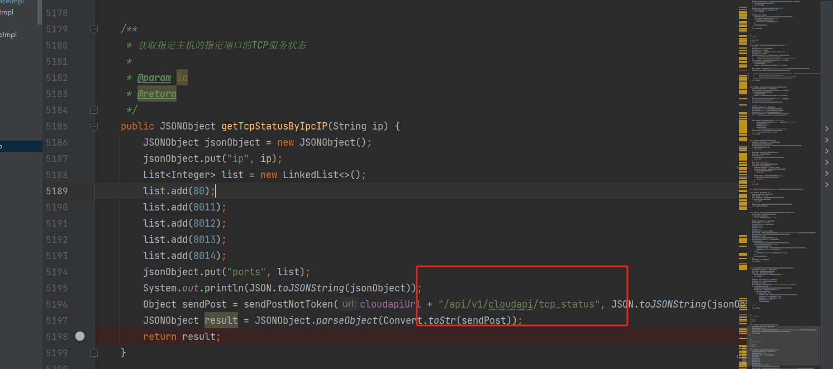
Task: Click the bottommost chevron arrow on right edge
Action: [827, 184]
